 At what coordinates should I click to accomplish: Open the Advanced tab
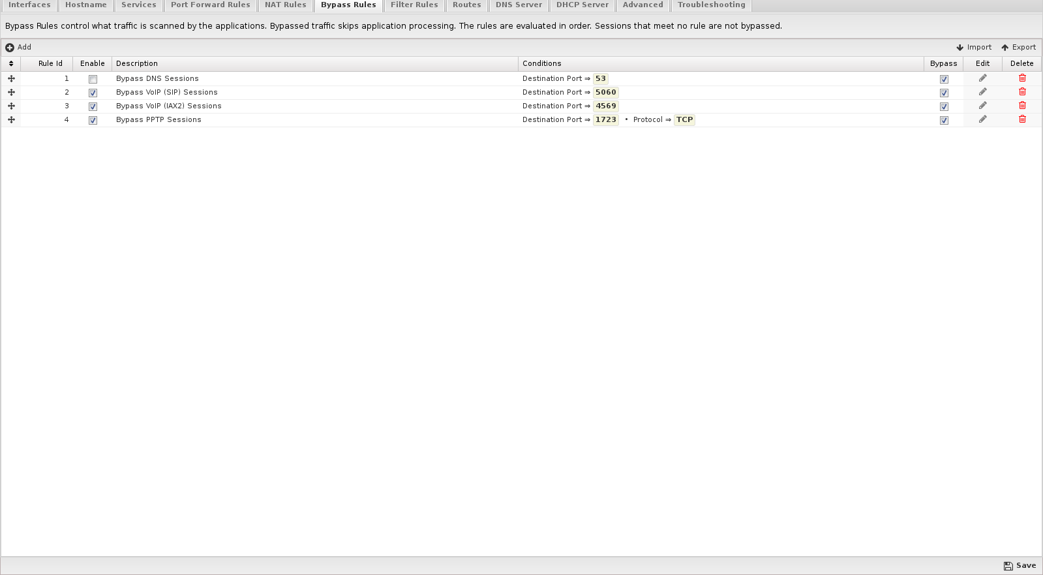(x=643, y=5)
